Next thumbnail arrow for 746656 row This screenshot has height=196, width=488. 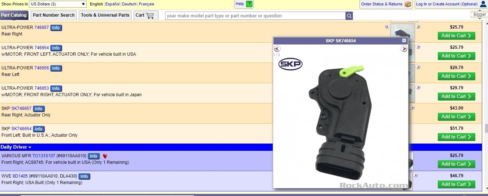tap(418, 67)
